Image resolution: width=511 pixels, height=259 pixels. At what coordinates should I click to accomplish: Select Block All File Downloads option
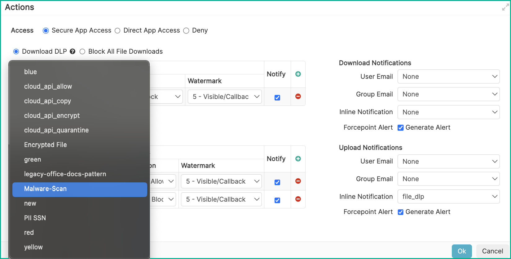click(82, 51)
